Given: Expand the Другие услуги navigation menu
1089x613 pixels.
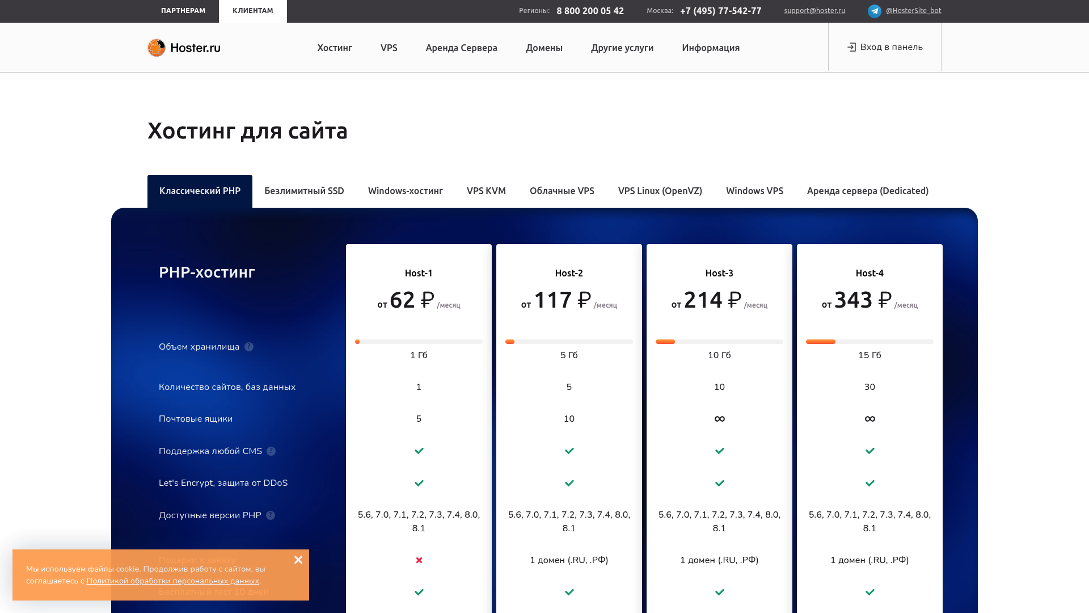Looking at the screenshot, I should pyautogui.click(x=622, y=48).
